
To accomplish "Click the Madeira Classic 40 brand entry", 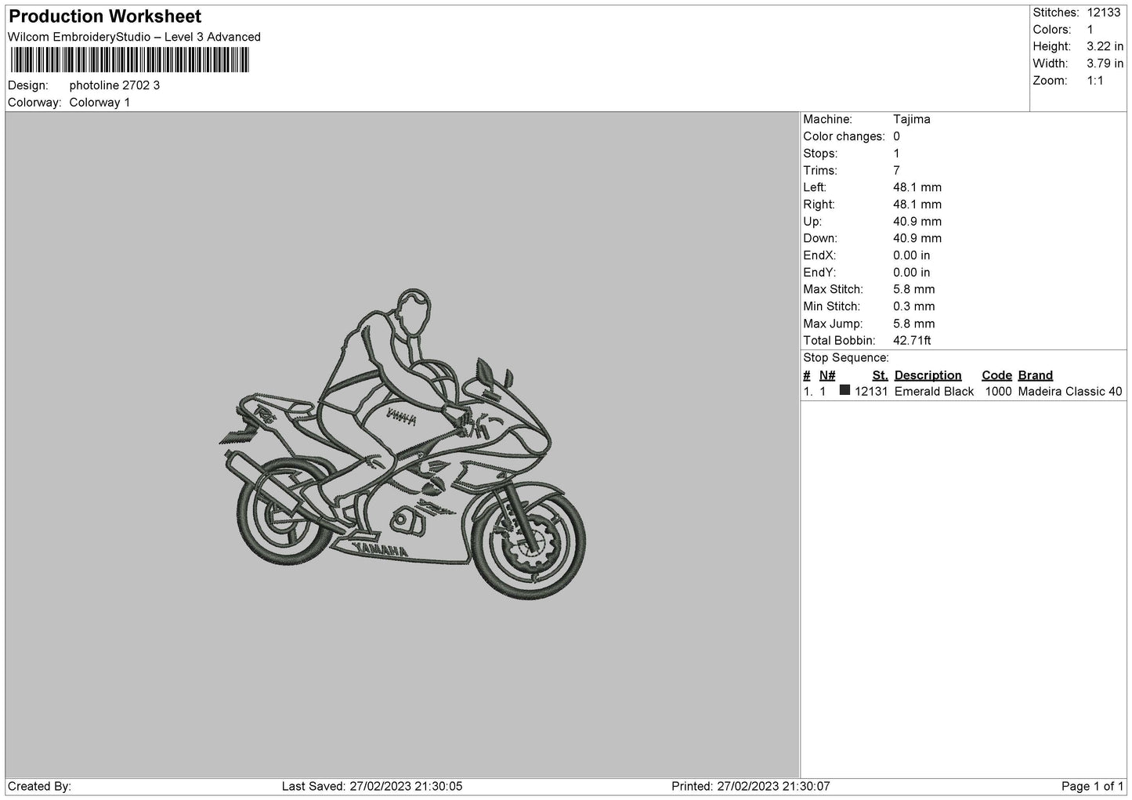I will tap(1070, 392).
